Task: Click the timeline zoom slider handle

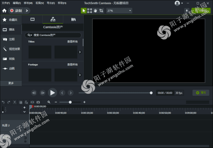Action: point(70,102)
